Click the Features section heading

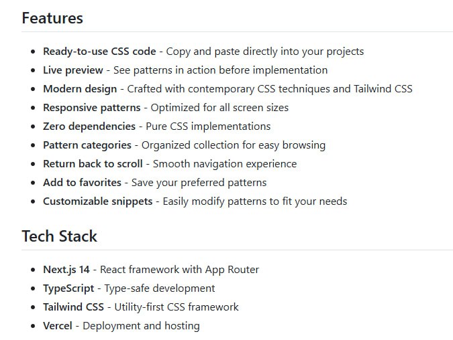click(x=52, y=18)
